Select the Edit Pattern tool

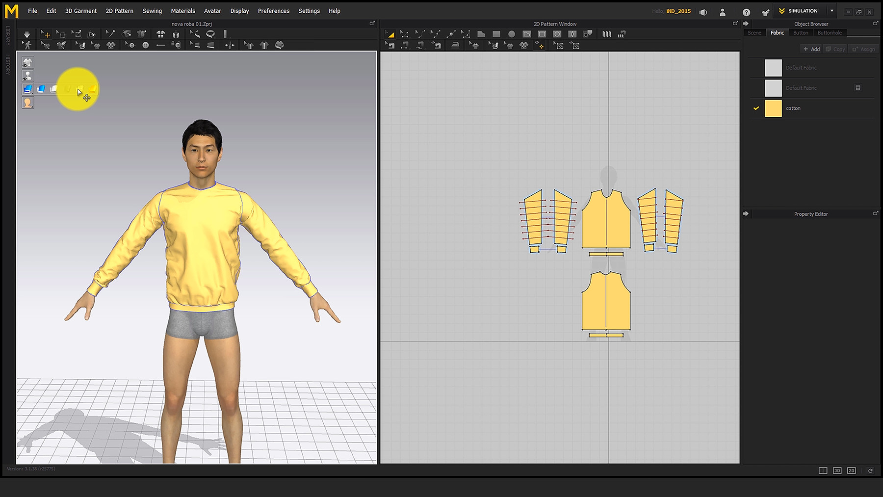[404, 34]
